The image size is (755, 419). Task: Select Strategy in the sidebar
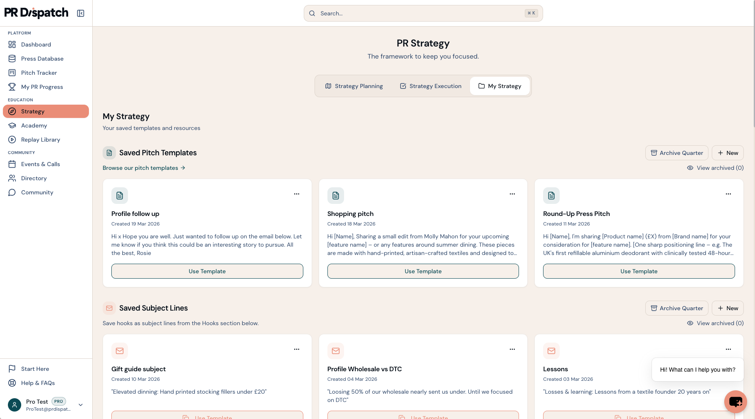[46, 111]
